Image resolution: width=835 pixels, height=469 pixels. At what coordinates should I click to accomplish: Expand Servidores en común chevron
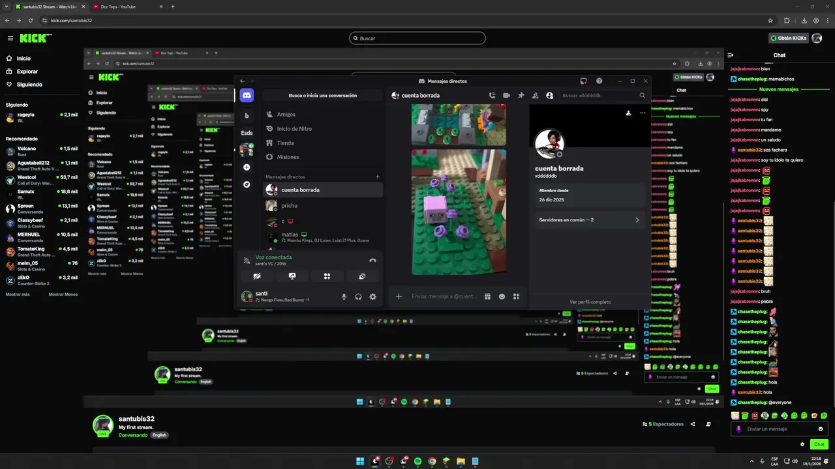pos(637,220)
